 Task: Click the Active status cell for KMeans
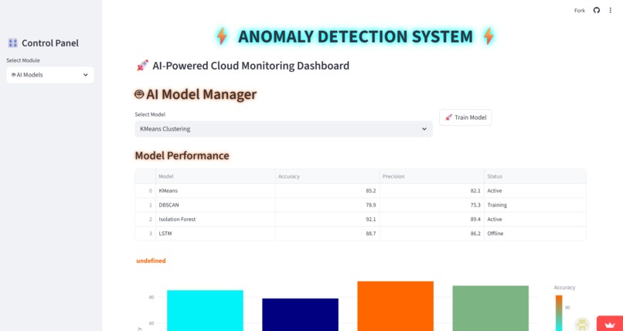click(535, 191)
